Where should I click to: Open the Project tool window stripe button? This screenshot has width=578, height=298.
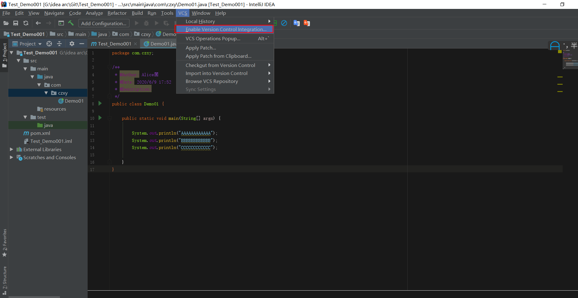[4, 55]
